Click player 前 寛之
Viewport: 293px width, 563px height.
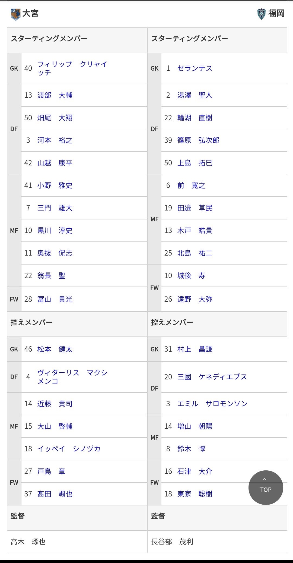(x=191, y=185)
